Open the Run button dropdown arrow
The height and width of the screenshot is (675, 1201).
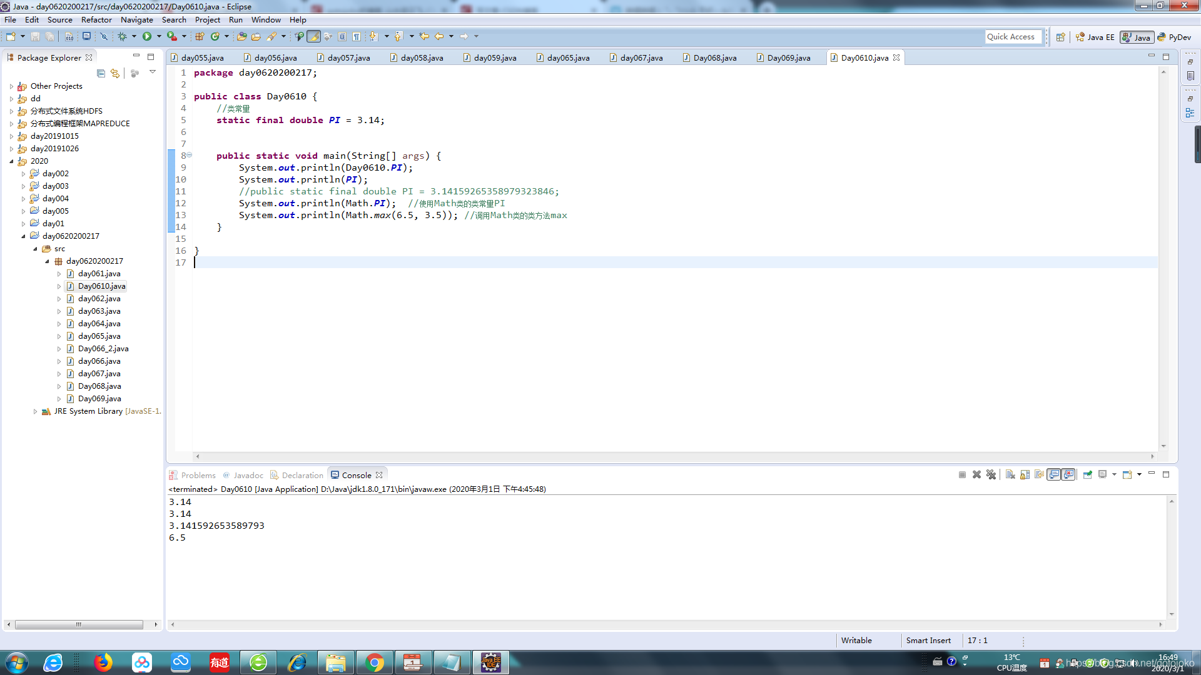(x=159, y=37)
